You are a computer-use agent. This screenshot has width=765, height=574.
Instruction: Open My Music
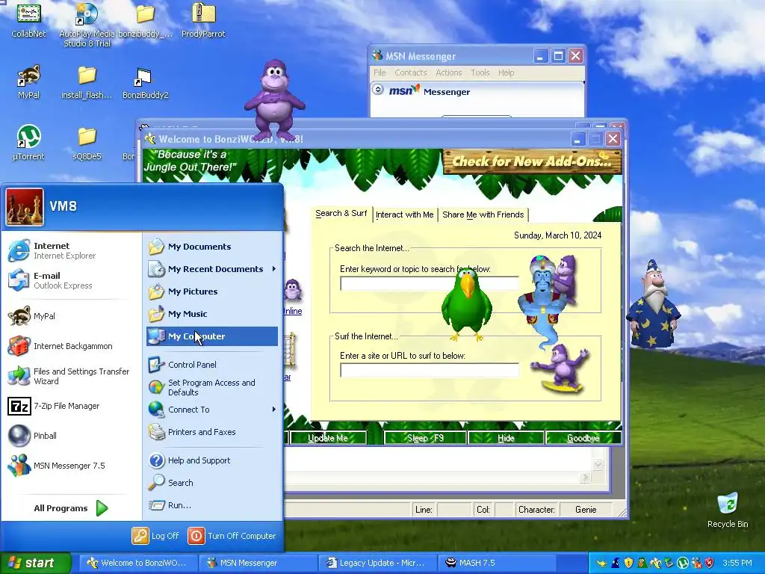click(212, 314)
